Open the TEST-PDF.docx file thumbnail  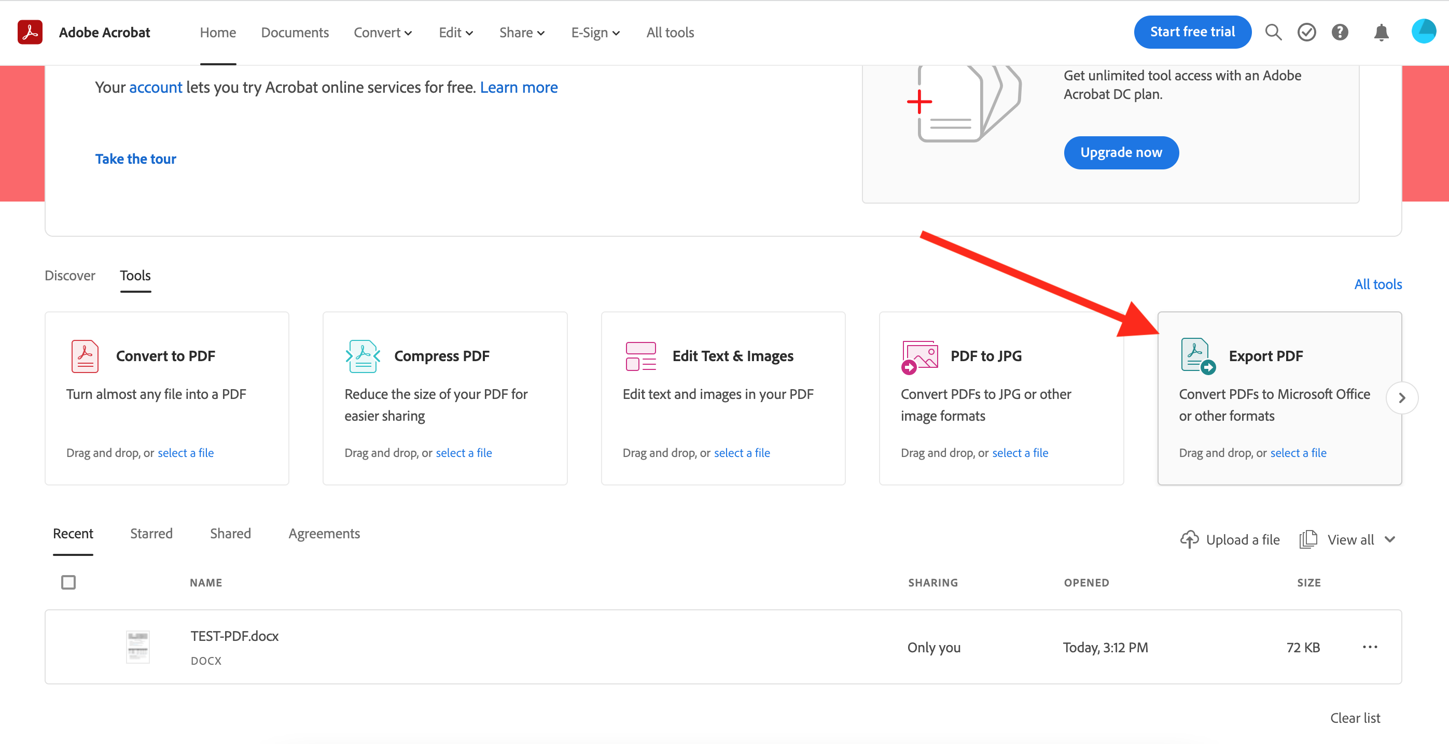coord(138,647)
